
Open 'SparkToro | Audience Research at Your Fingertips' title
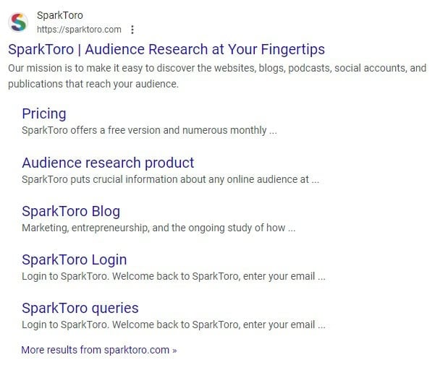tap(166, 49)
